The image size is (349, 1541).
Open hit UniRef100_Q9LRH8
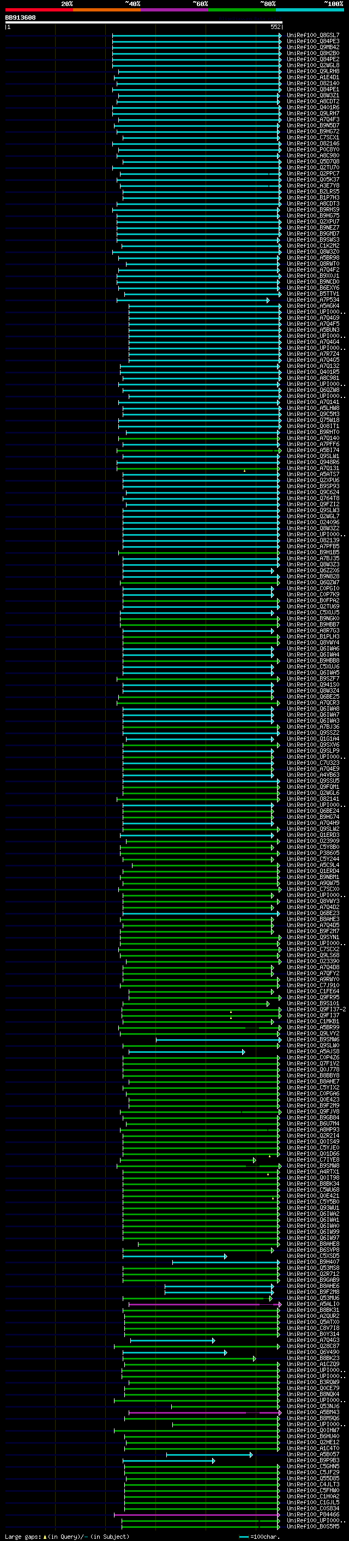click(313, 71)
